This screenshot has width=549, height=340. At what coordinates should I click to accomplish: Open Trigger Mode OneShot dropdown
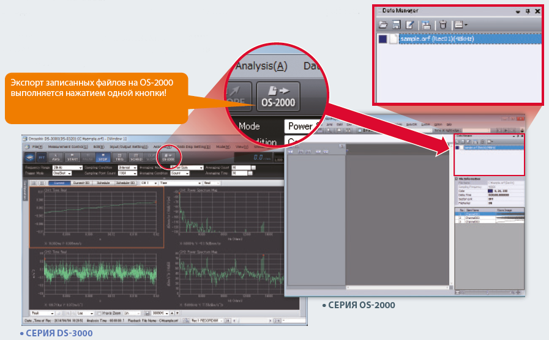62,173
